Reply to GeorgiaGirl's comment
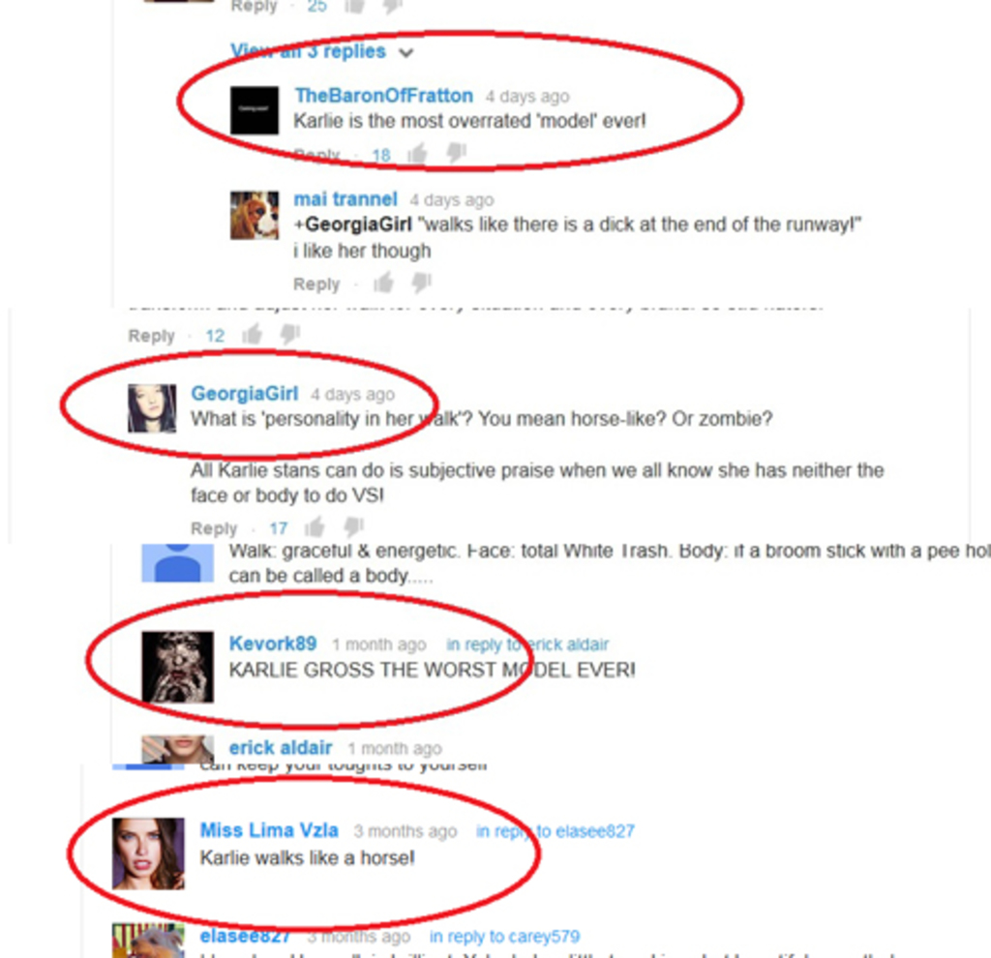This screenshot has width=991, height=958. (x=214, y=528)
